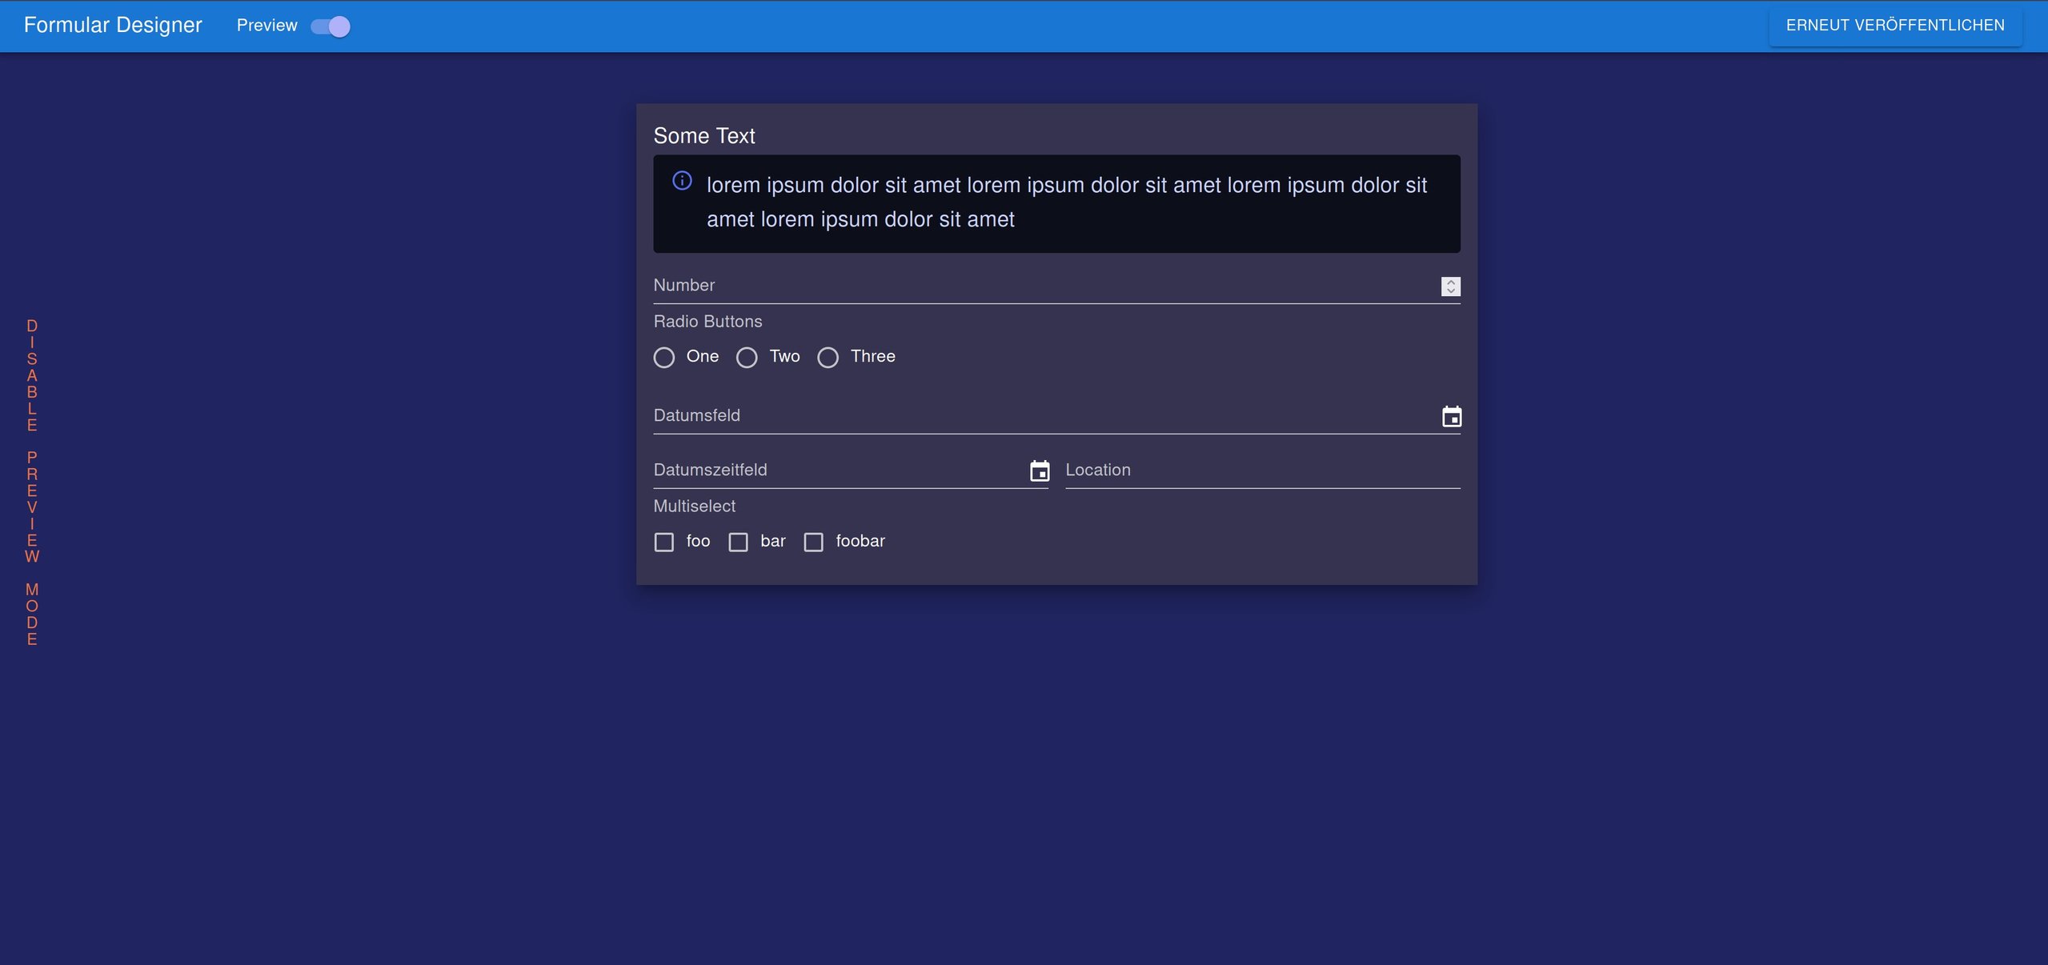Screen dimensions: 2048x965
Task: Click the Some Text heading
Action: pyautogui.click(x=704, y=136)
